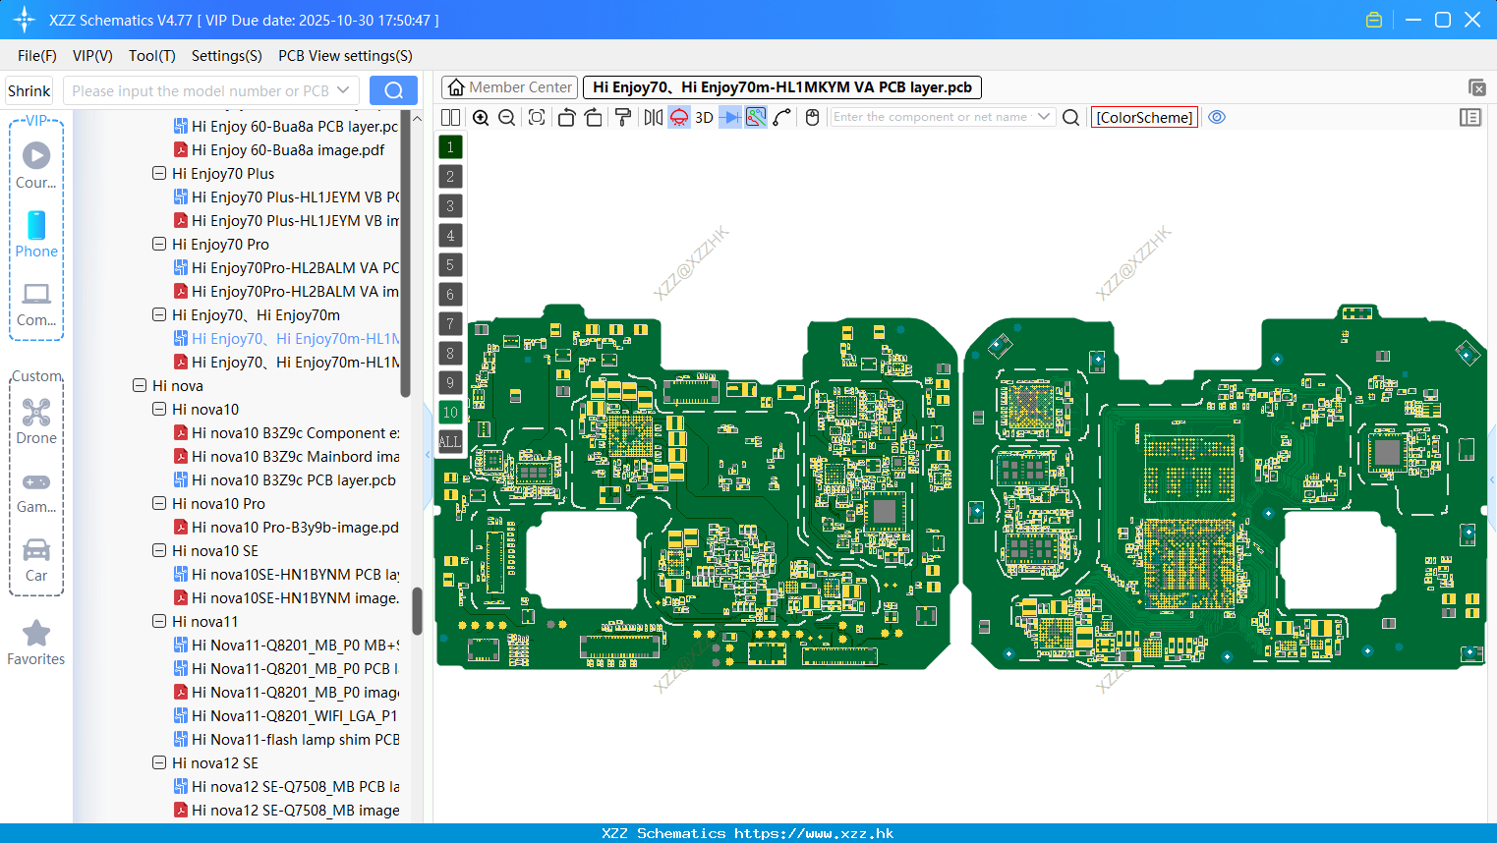
Task: Open the mouse settings tool
Action: click(812, 118)
